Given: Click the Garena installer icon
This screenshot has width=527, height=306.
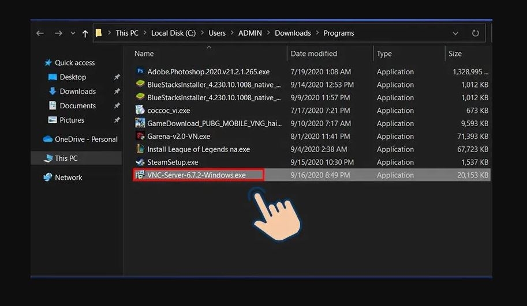Looking at the screenshot, I should (140, 136).
